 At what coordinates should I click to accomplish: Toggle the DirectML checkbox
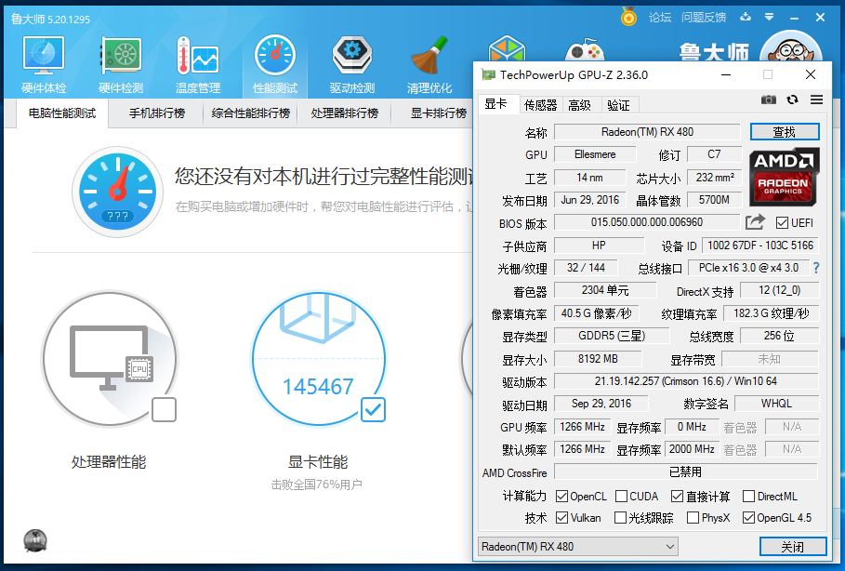coord(748,496)
